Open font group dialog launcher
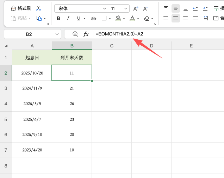224x178 pixels. 155,24
